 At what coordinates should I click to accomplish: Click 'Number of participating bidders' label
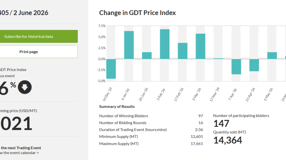coord(241,116)
